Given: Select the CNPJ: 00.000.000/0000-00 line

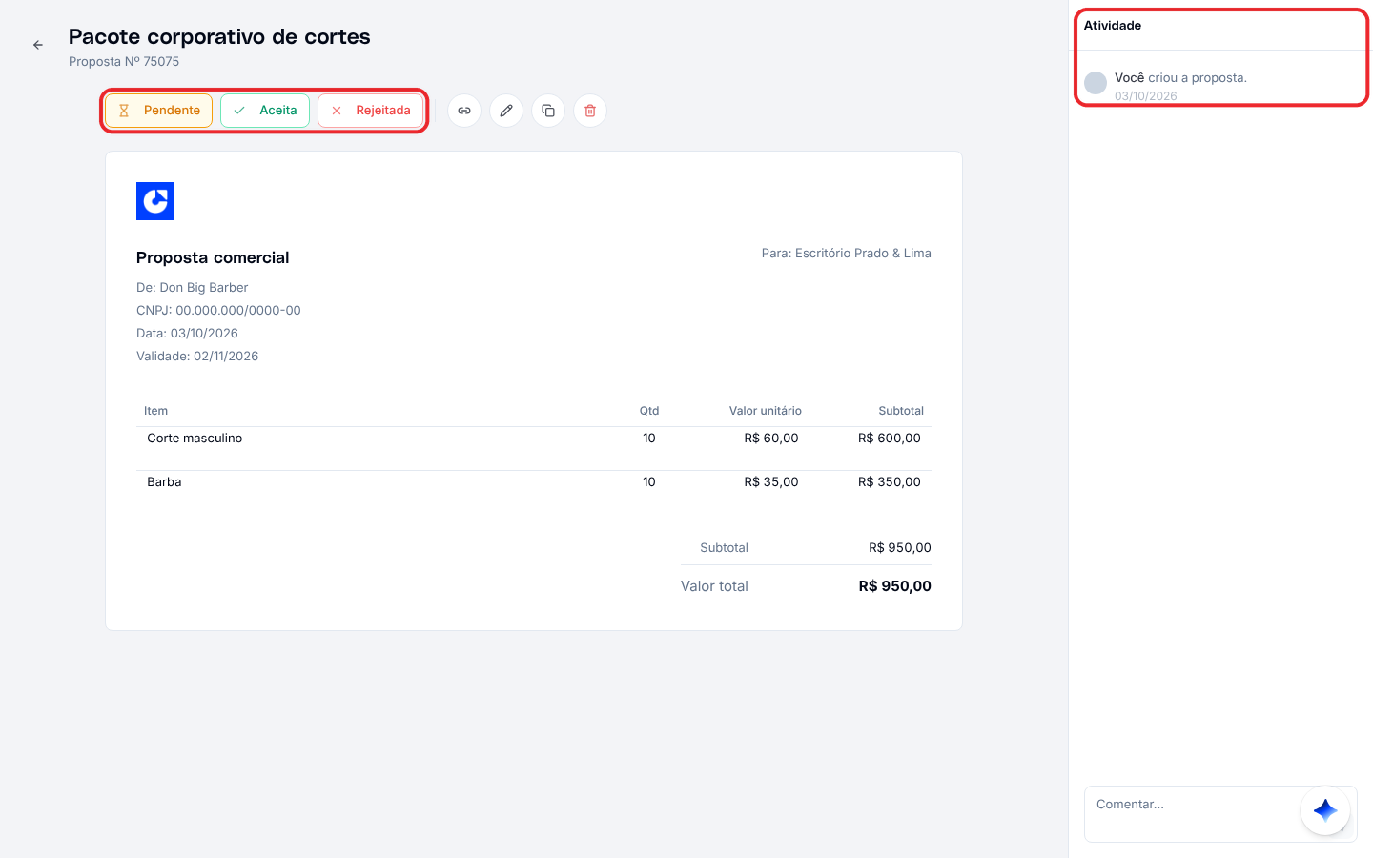Looking at the screenshot, I should [218, 310].
